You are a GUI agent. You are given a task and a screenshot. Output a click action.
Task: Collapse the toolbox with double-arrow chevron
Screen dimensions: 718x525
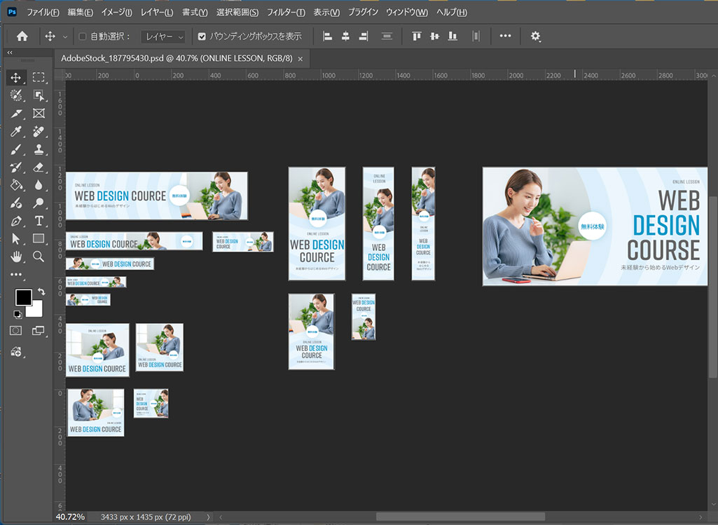pos(10,53)
